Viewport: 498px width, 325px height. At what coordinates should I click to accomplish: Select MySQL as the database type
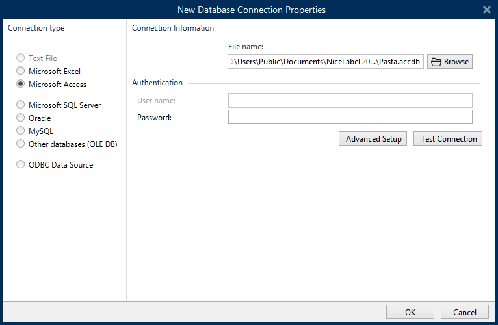pyautogui.click(x=21, y=131)
